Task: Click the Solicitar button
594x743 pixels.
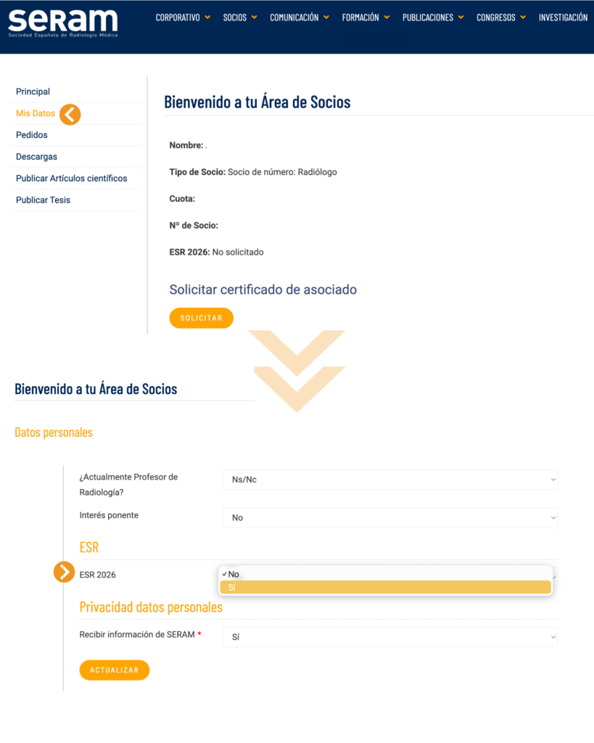Action: (202, 318)
